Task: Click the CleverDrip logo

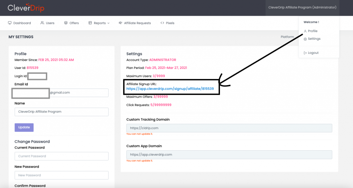Action: [x=26, y=8]
